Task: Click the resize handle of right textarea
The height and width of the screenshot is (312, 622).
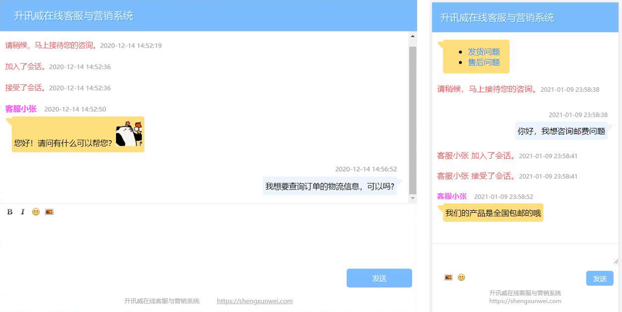Action: (616, 261)
